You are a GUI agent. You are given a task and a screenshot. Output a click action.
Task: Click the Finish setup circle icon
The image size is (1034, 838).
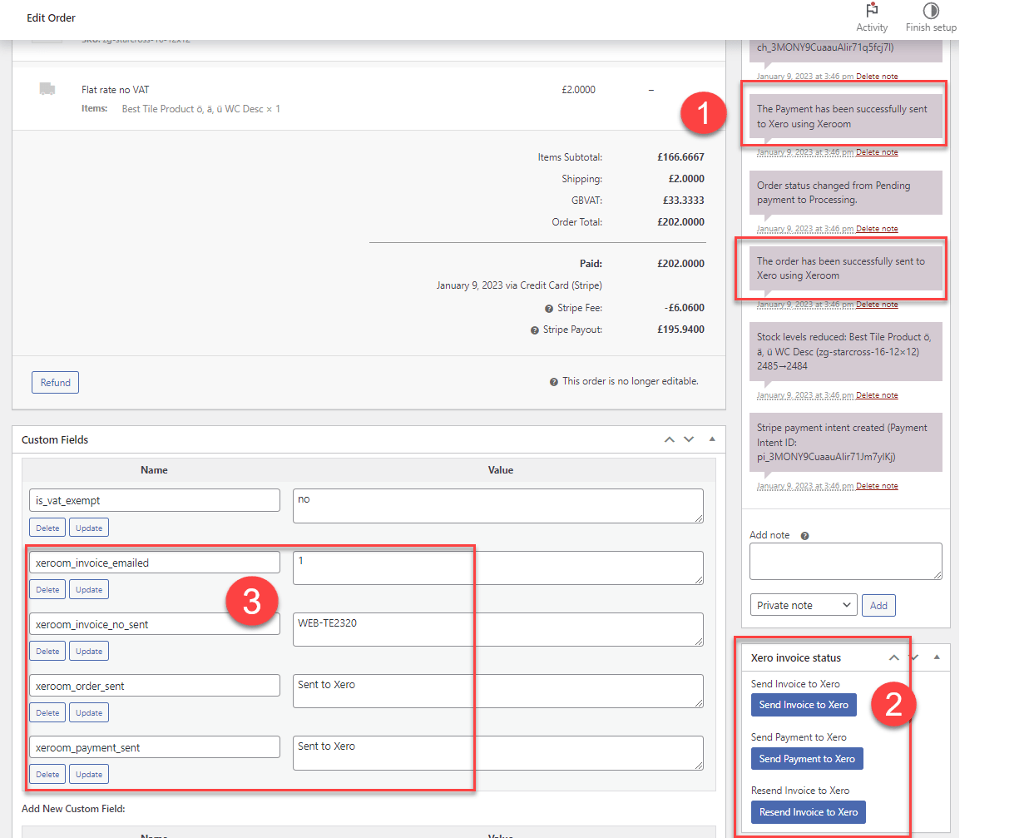(x=931, y=11)
